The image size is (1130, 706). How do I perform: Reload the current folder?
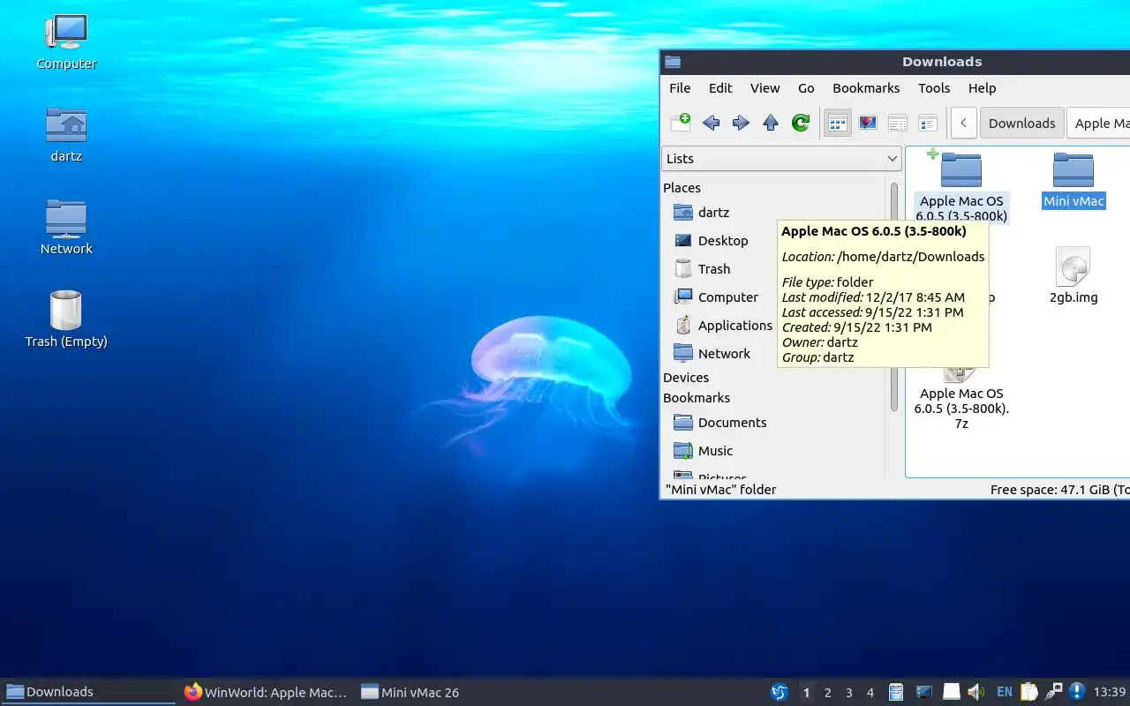click(x=801, y=123)
